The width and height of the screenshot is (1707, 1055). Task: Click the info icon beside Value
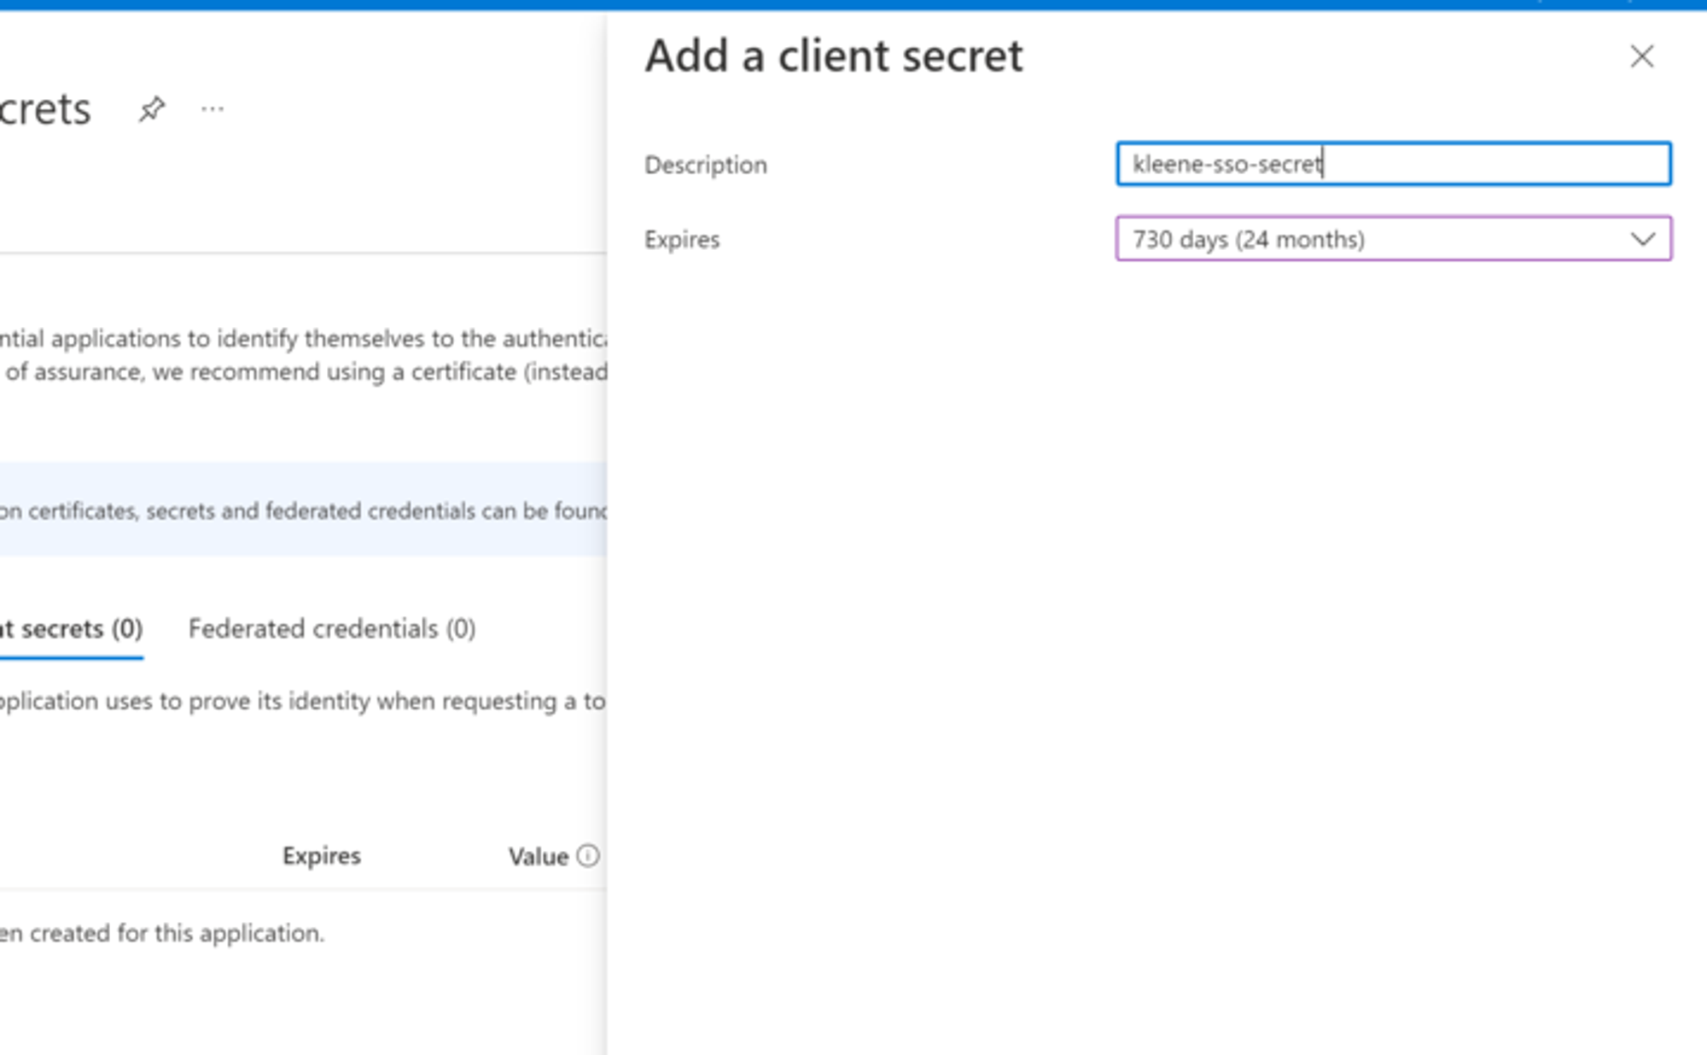click(x=588, y=855)
